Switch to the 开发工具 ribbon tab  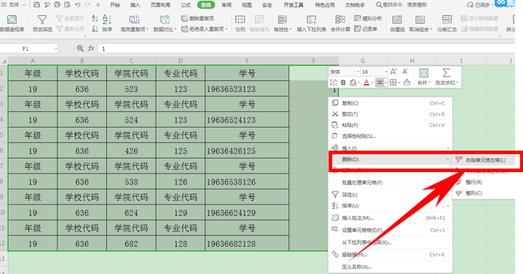tap(293, 5)
